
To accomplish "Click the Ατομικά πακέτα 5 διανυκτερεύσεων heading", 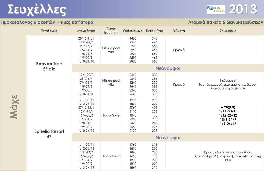I will click(226, 22).
